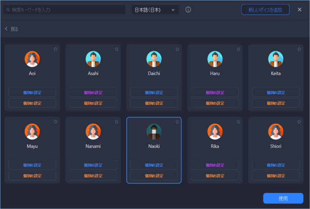Mark Naoki as favorite using the star
This screenshot has width=310, height=209.
(x=177, y=122)
